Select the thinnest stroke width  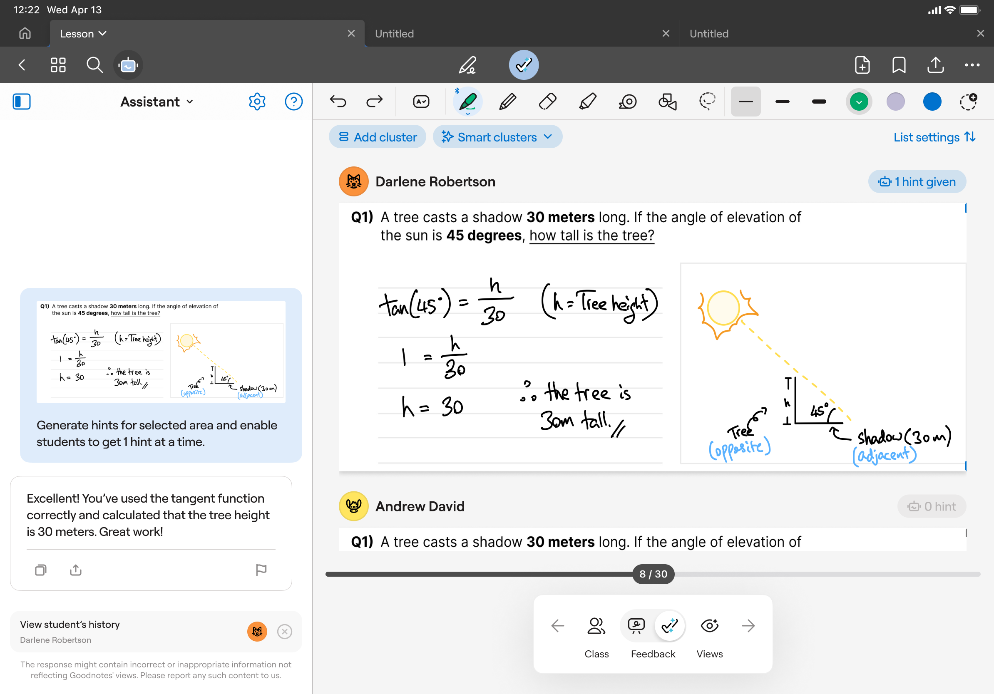click(745, 102)
